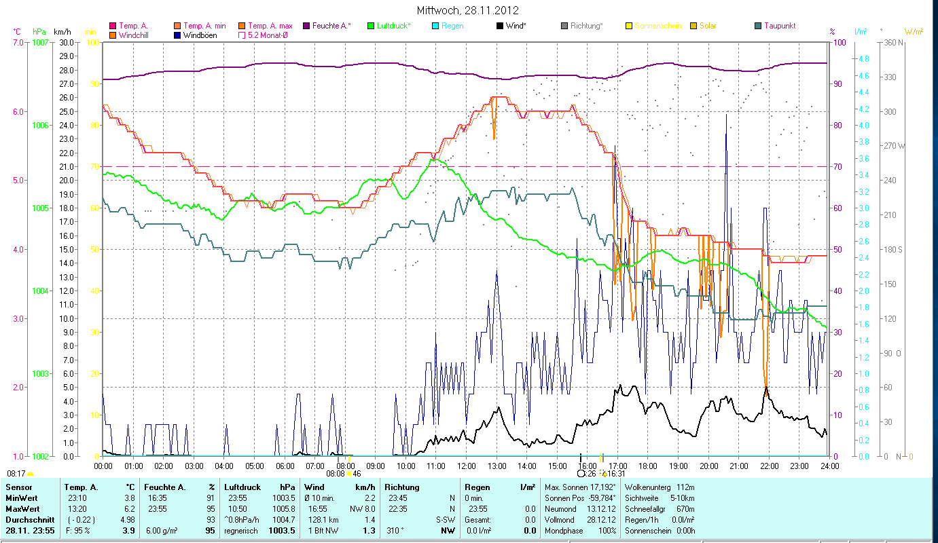Click the Temp. A. max legend label
This screenshot has height=543, width=938.
270,26
